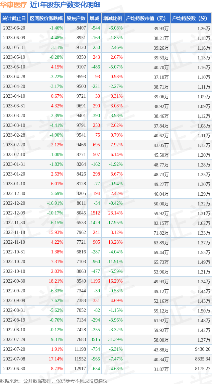212x384 pixels.
Task: Click the 增减 column header
Action: (94, 18)
